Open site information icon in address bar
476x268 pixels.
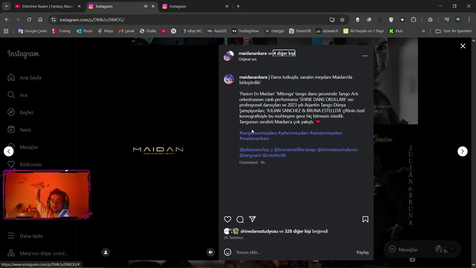54,20
